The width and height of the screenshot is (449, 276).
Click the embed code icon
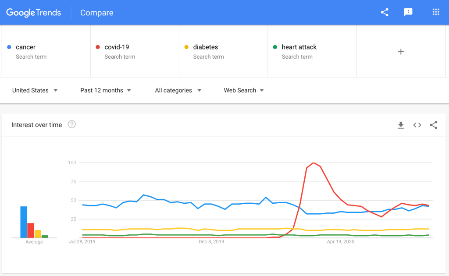tap(417, 125)
